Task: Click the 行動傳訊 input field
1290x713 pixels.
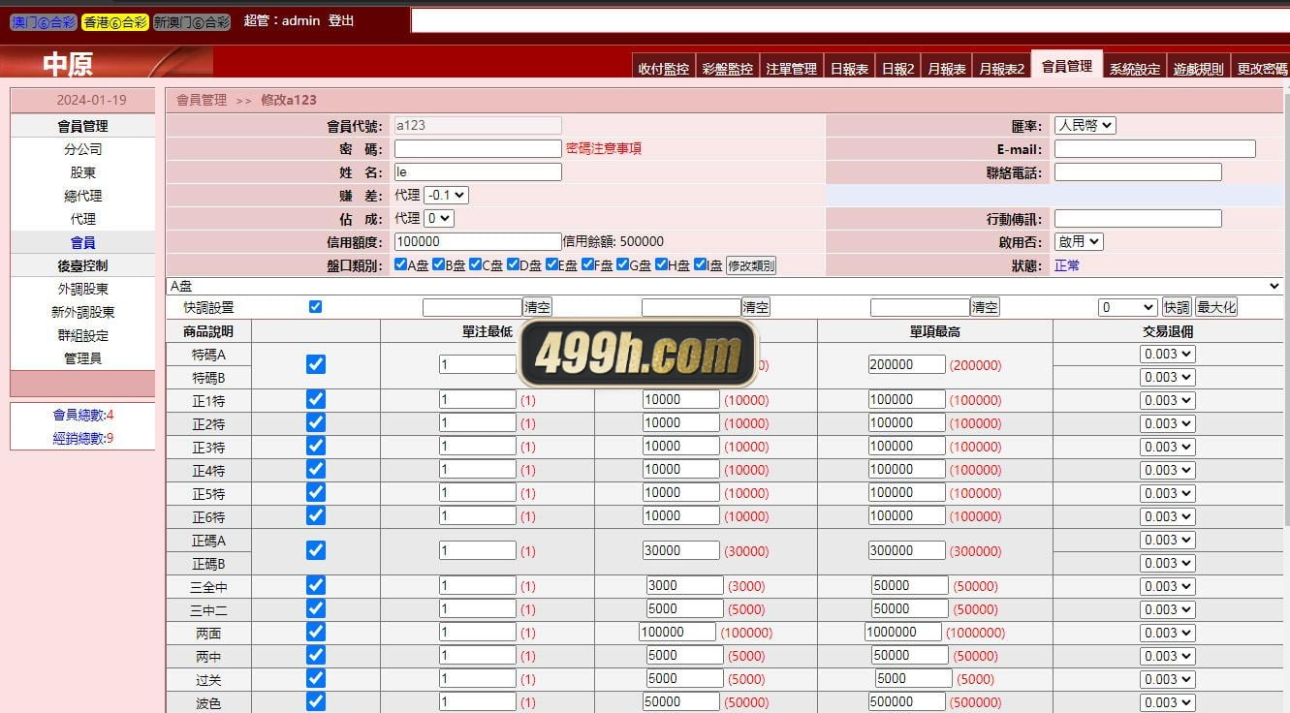Action: (x=1138, y=218)
